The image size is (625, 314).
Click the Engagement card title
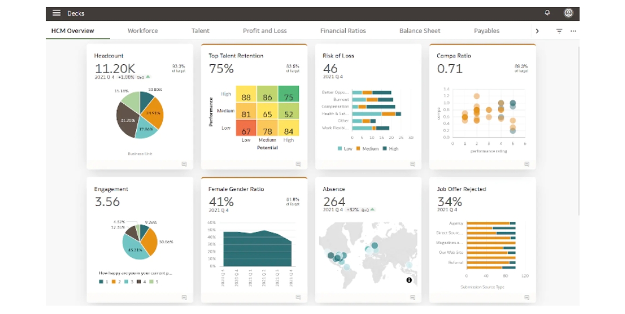point(111,189)
